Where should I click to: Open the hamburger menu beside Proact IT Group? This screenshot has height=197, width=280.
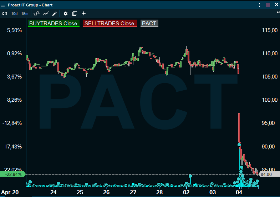point(3,5)
